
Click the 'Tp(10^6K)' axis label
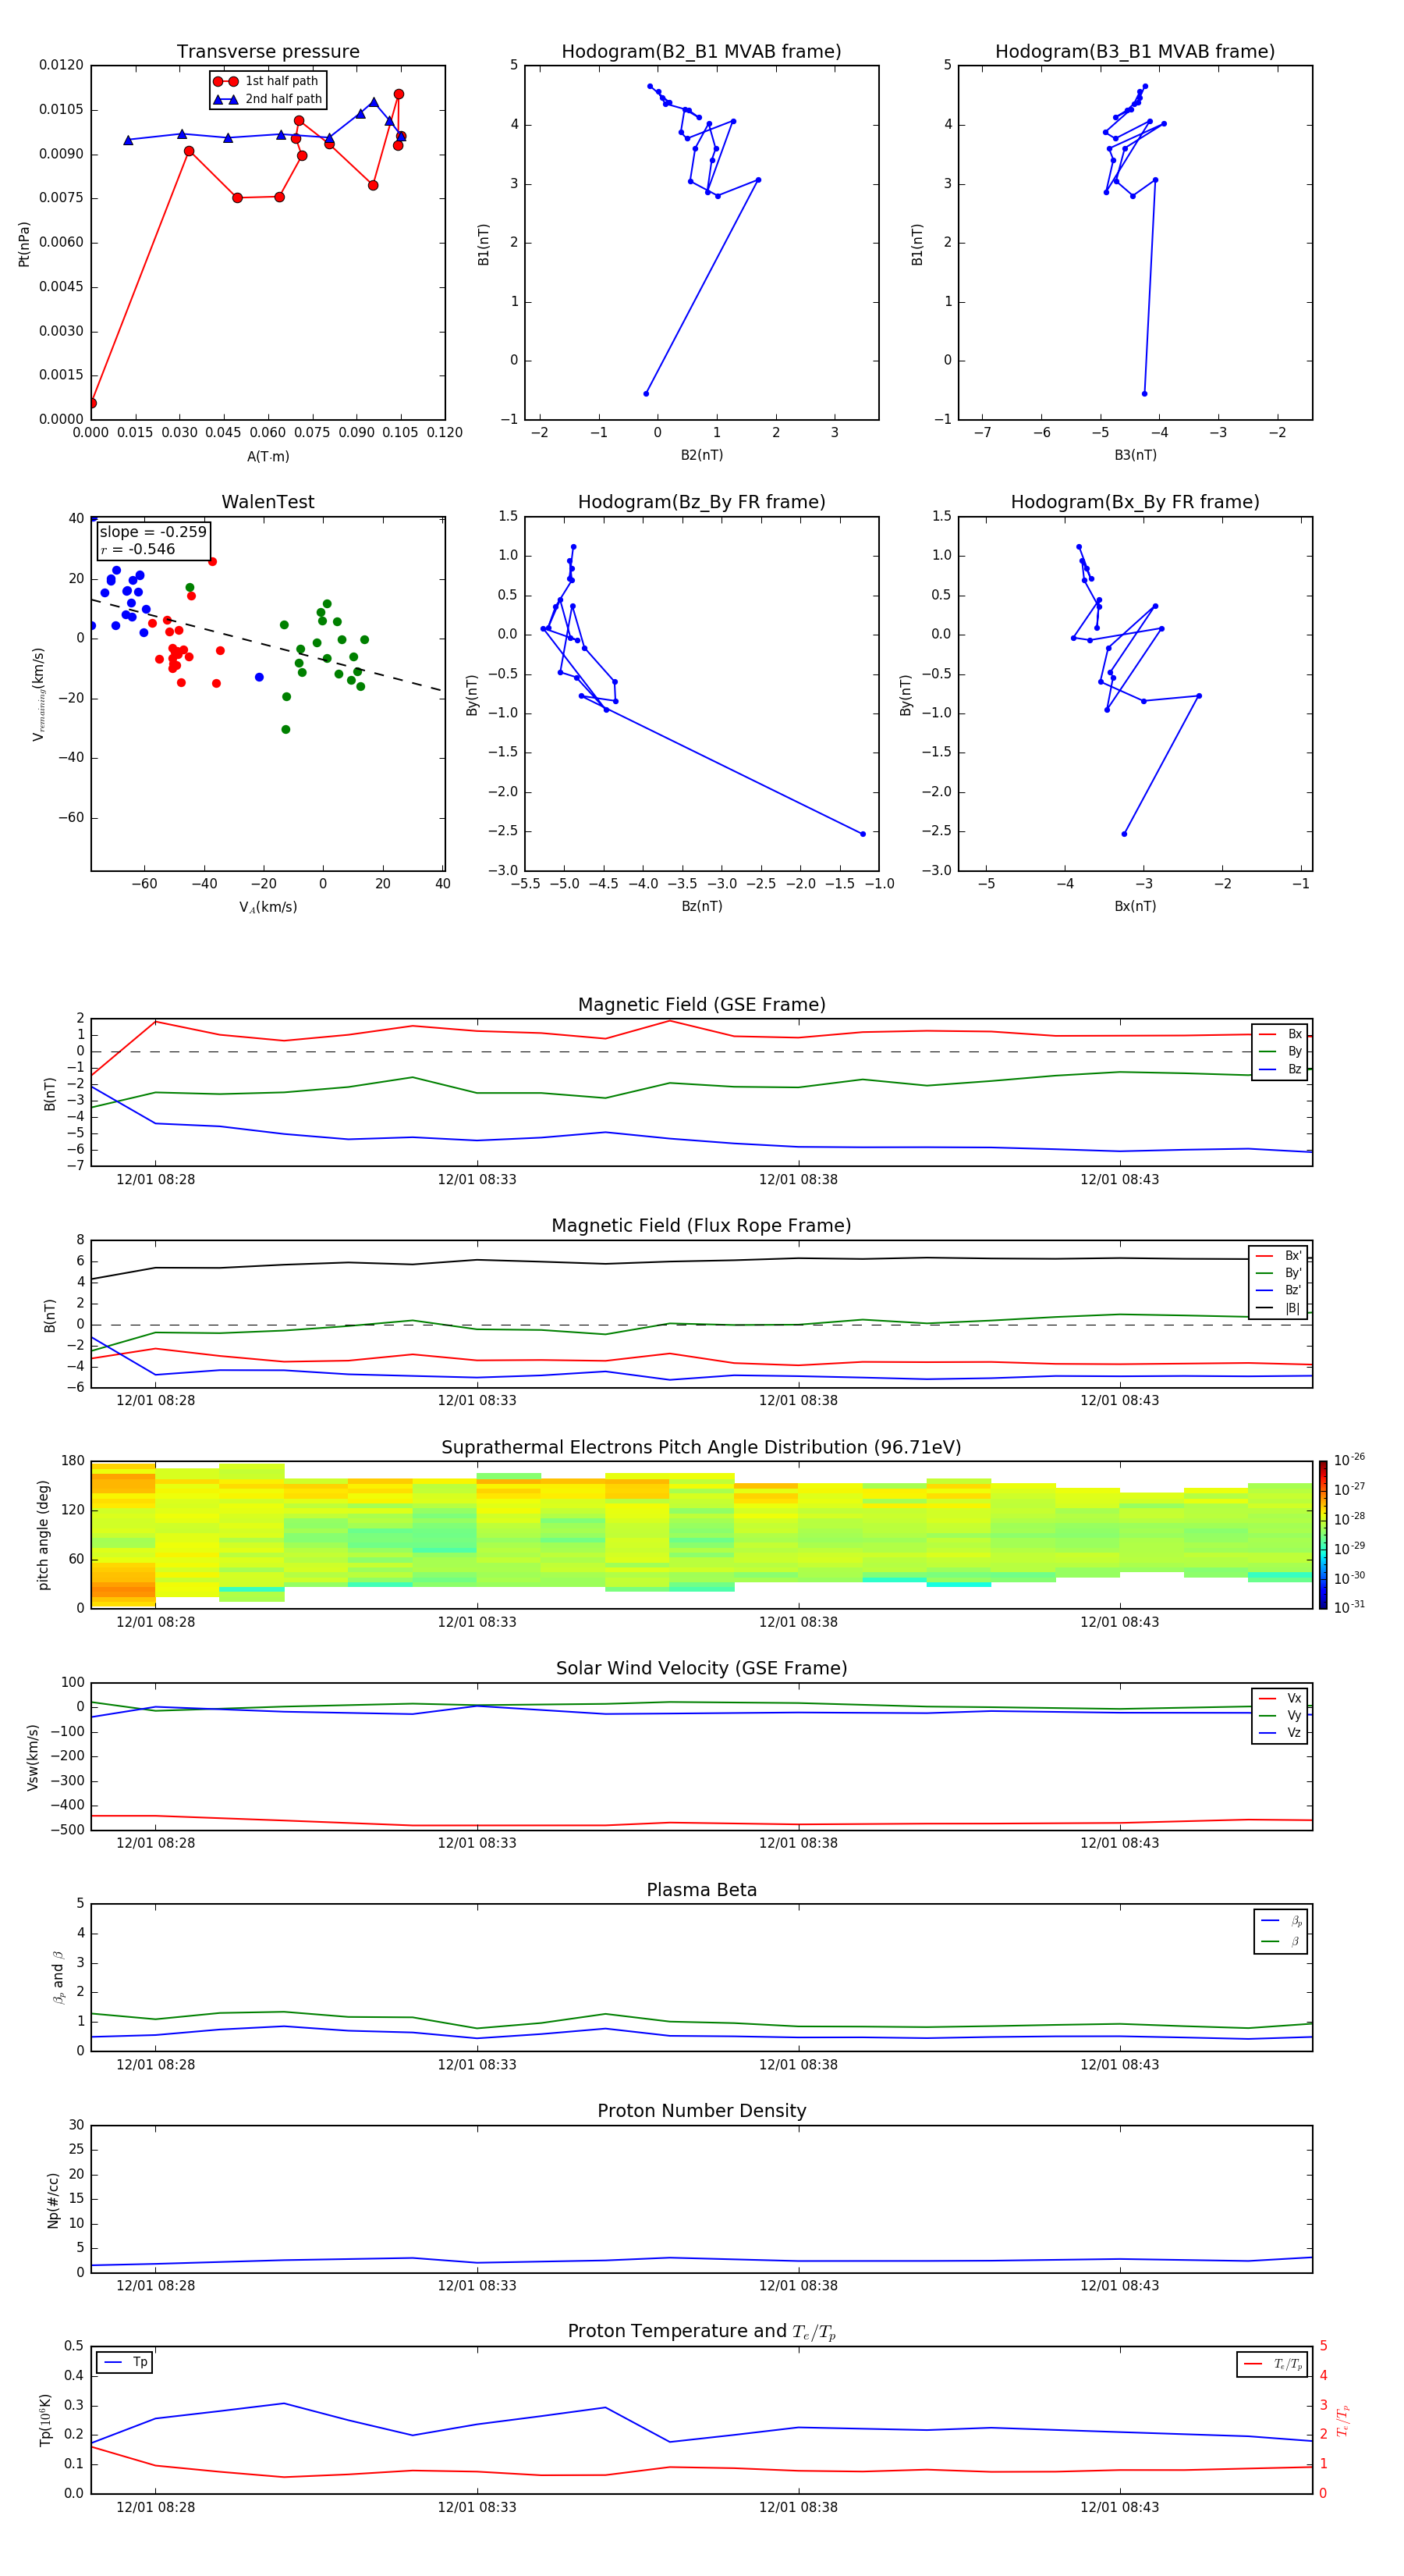45,2421
